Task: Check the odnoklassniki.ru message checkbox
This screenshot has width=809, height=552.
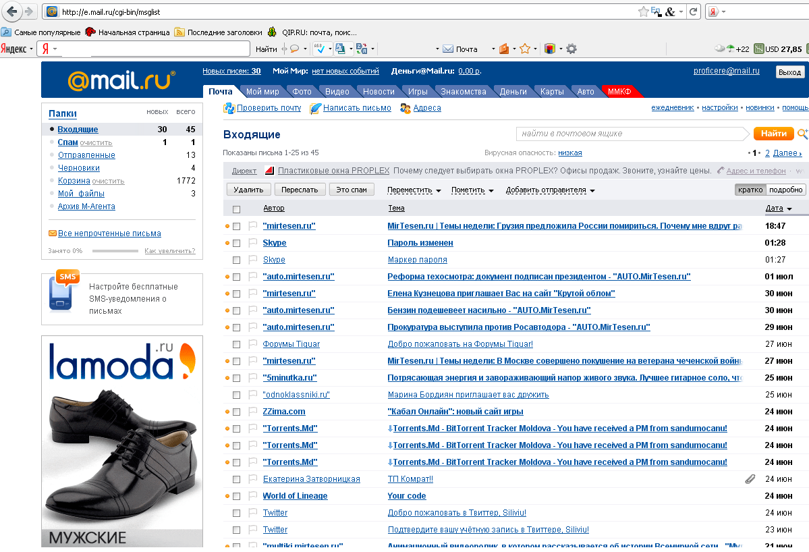Action: coord(236,395)
